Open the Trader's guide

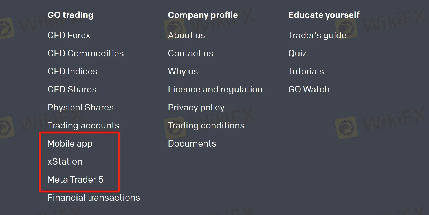click(x=317, y=35)
